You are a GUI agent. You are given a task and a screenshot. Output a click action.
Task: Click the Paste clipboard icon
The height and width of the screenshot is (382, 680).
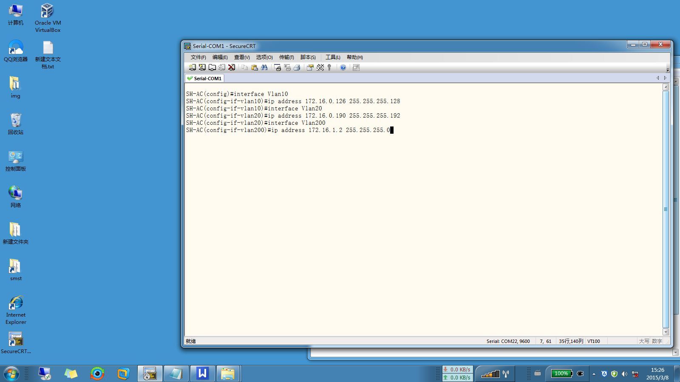click(x=254, y=67)
